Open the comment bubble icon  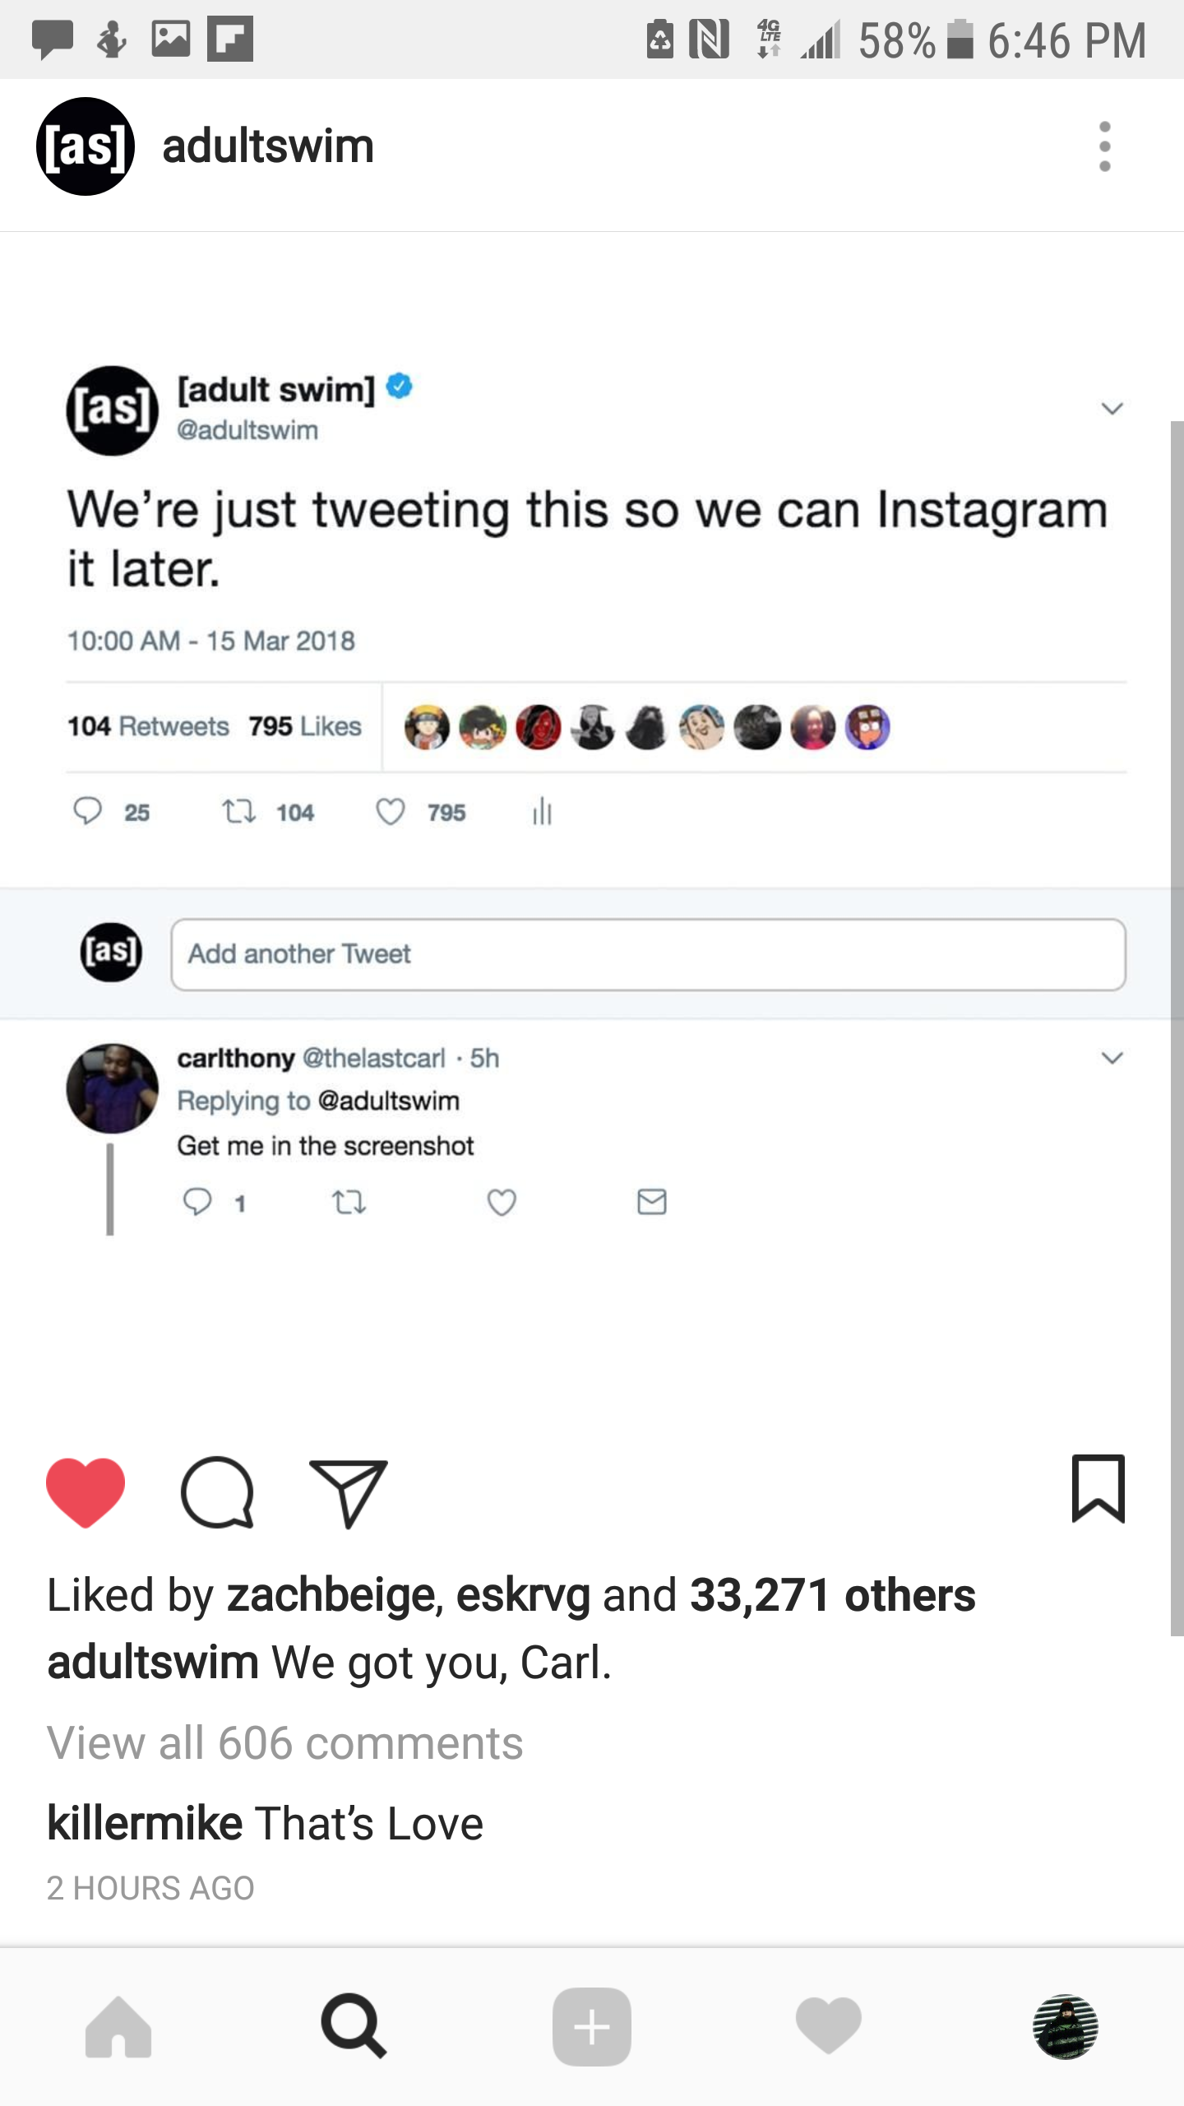click(x=217, y=1491)
